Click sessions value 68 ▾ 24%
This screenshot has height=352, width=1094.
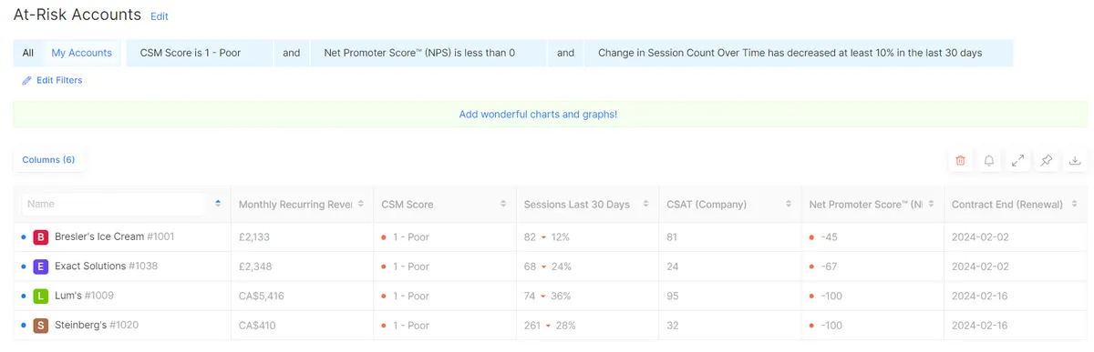[x=547, y=267]
